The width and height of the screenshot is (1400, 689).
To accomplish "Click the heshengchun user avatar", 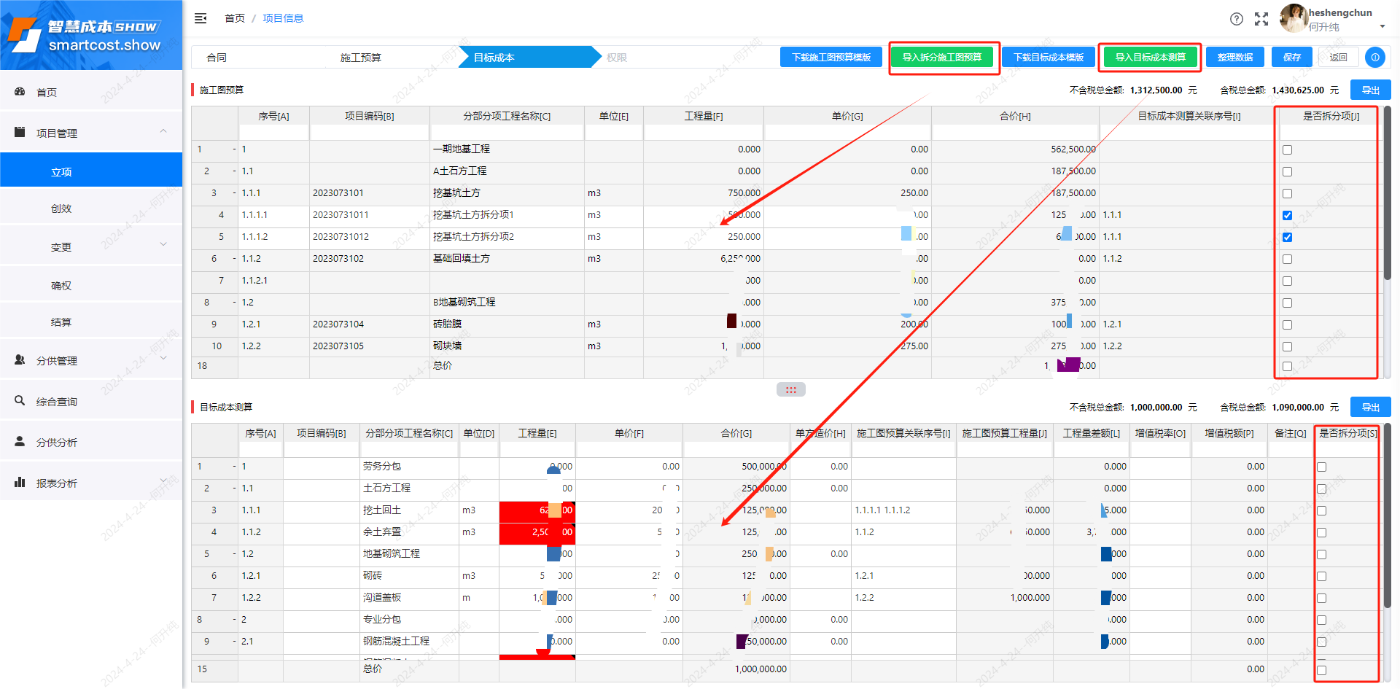I will 1294,18.
